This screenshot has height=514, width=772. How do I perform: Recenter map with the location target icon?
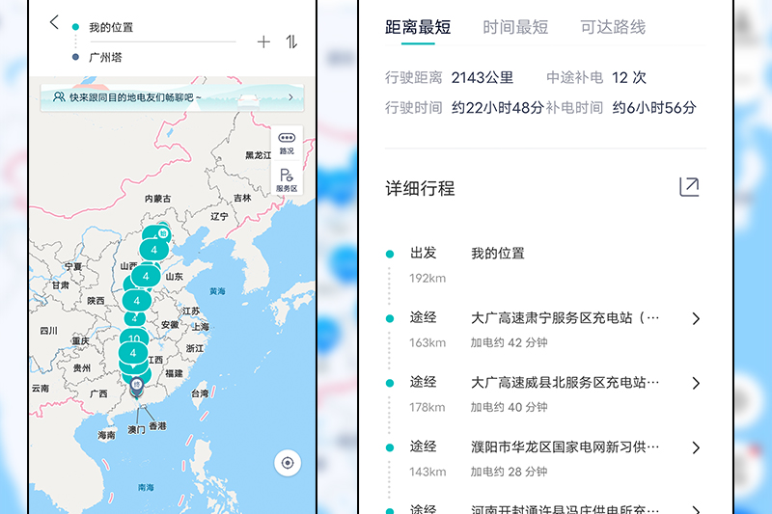tap(287, 463)
